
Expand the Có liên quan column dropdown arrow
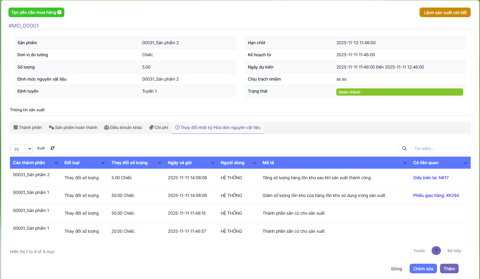466,163
